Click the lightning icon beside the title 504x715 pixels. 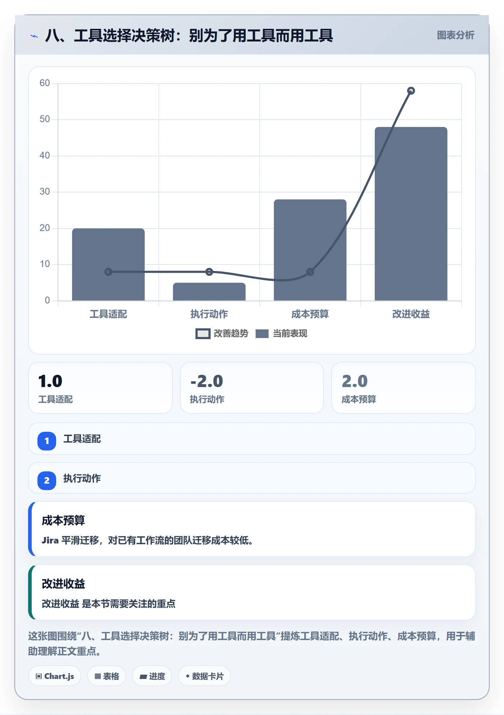click(34, 36)
